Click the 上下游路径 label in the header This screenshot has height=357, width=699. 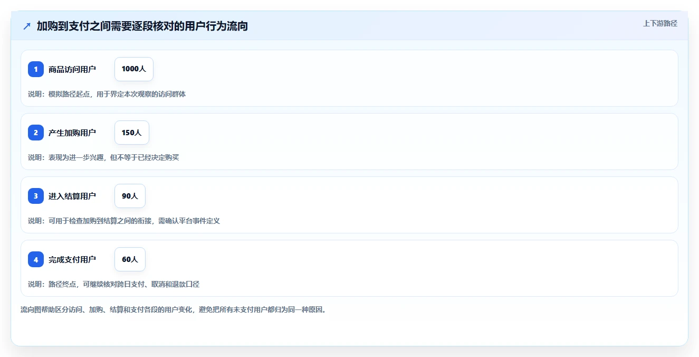pyautogui.click(x=660, y=23)
